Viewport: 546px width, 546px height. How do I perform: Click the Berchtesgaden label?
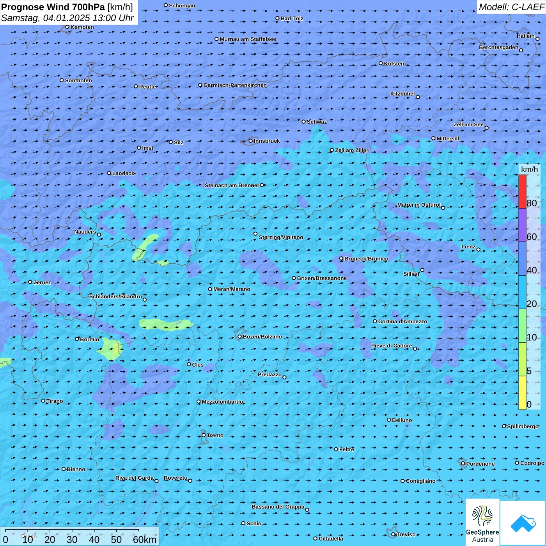(x=498, y=47)
